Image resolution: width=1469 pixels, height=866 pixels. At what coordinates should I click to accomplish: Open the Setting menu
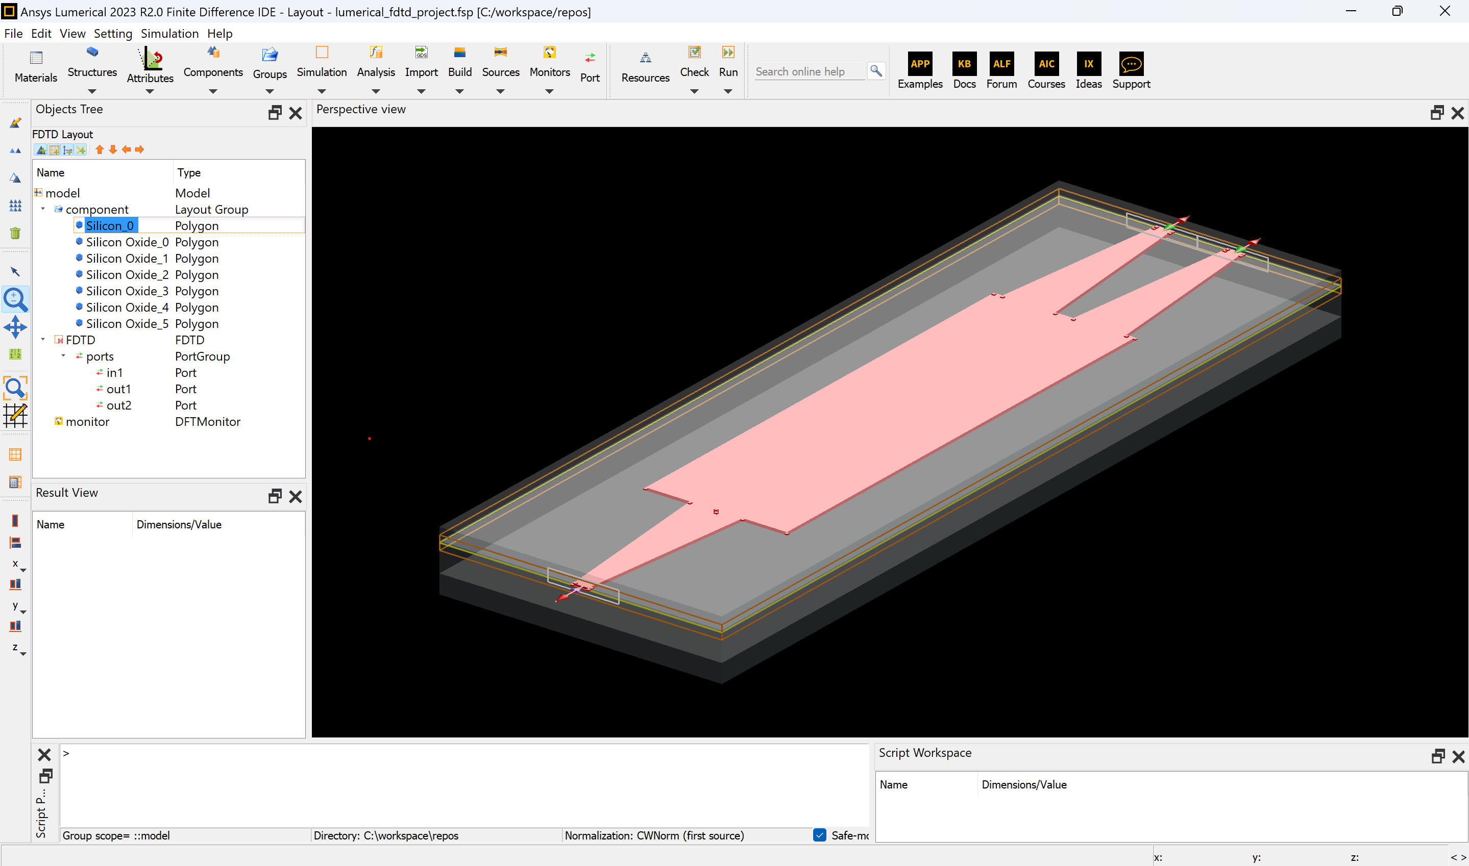(113, 33)
